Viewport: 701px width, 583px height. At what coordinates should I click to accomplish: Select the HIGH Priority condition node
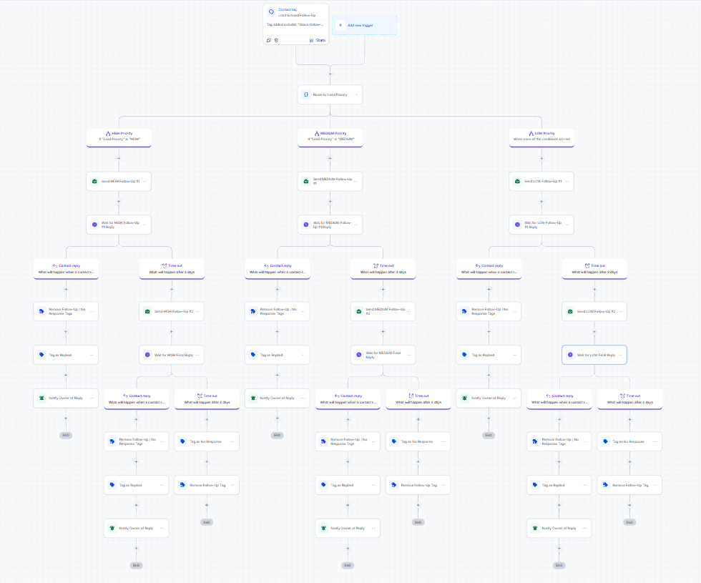(x=119, y=137)
